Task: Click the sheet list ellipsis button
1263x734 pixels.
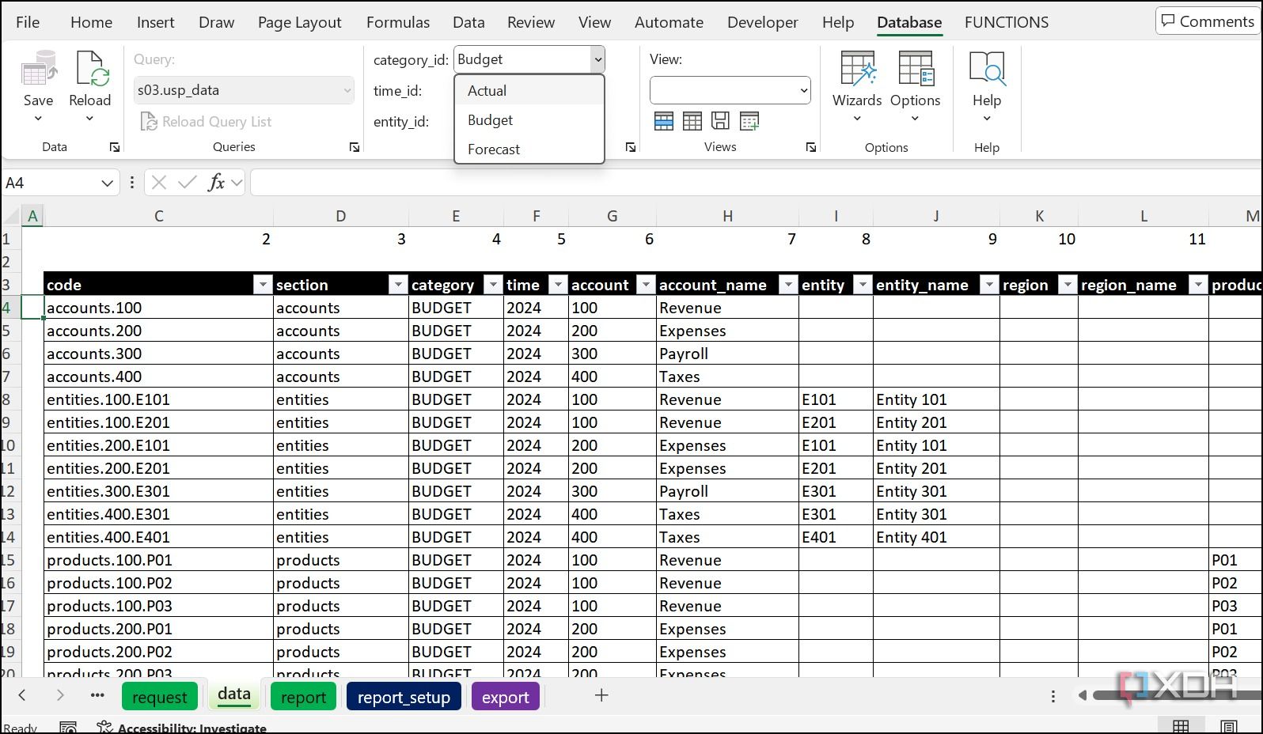Action: [x=97, y=695]
